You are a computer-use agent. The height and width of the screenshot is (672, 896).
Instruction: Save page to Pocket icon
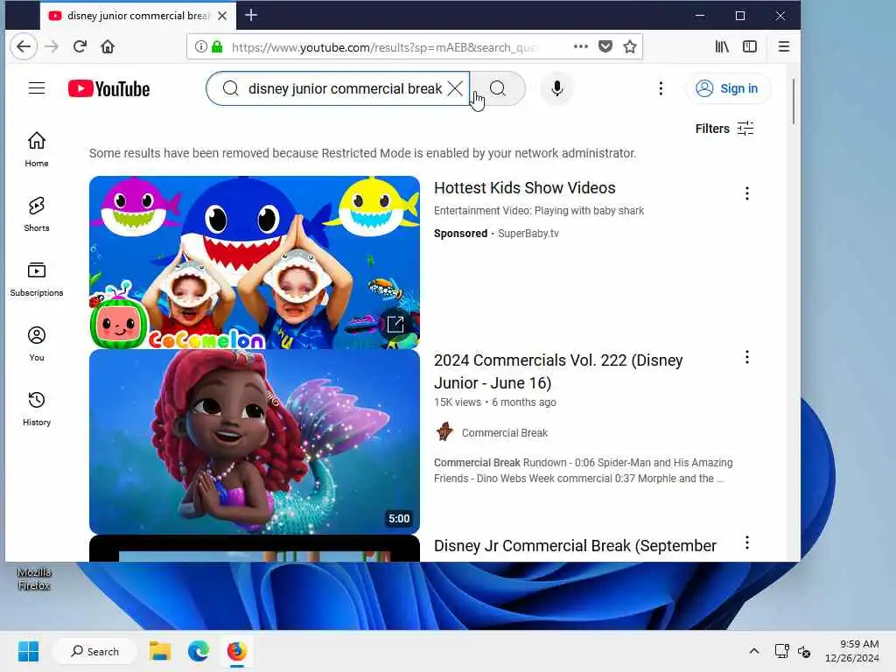click(x=605, y=47)
